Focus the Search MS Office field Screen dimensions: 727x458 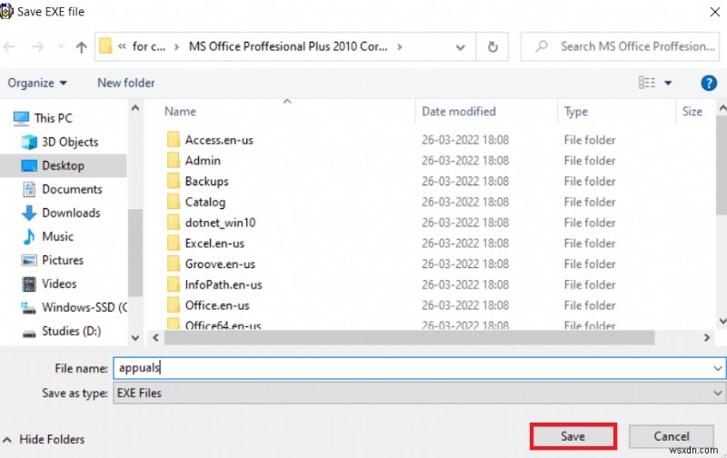coord(621,46)
